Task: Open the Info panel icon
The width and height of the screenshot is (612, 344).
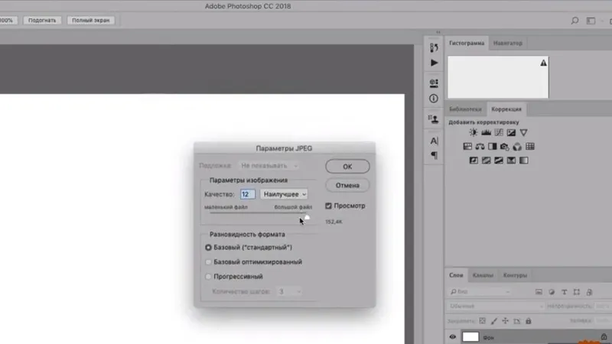Action: [x=435, y=99]
